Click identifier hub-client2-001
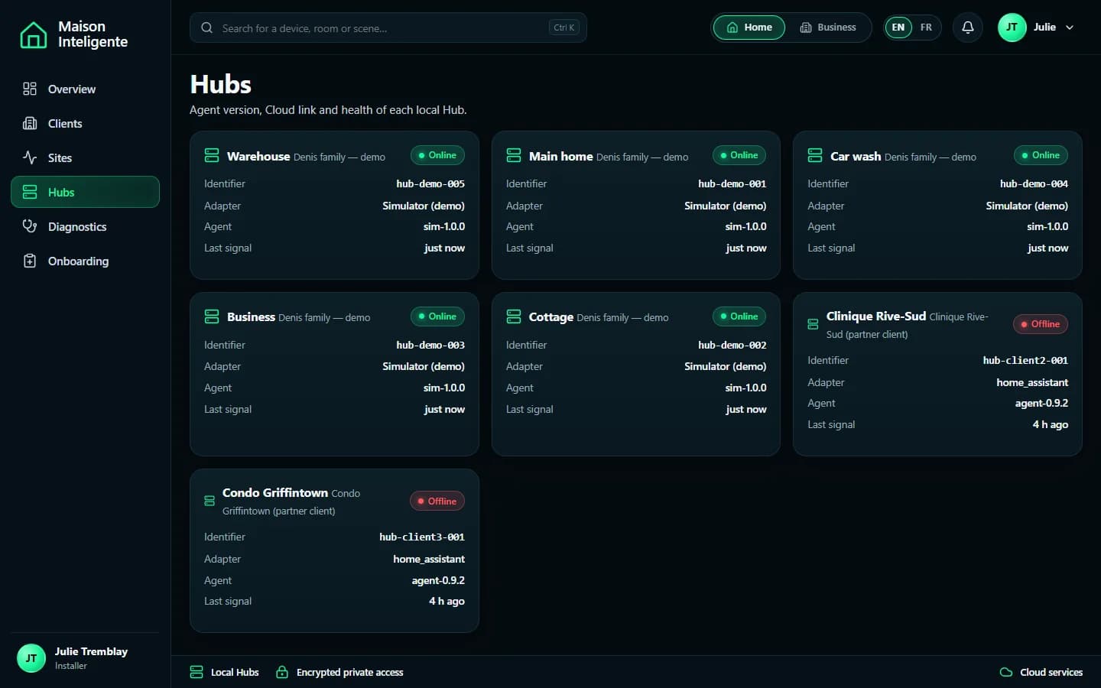1101x688 pixels. click(x=1025, y=360)
